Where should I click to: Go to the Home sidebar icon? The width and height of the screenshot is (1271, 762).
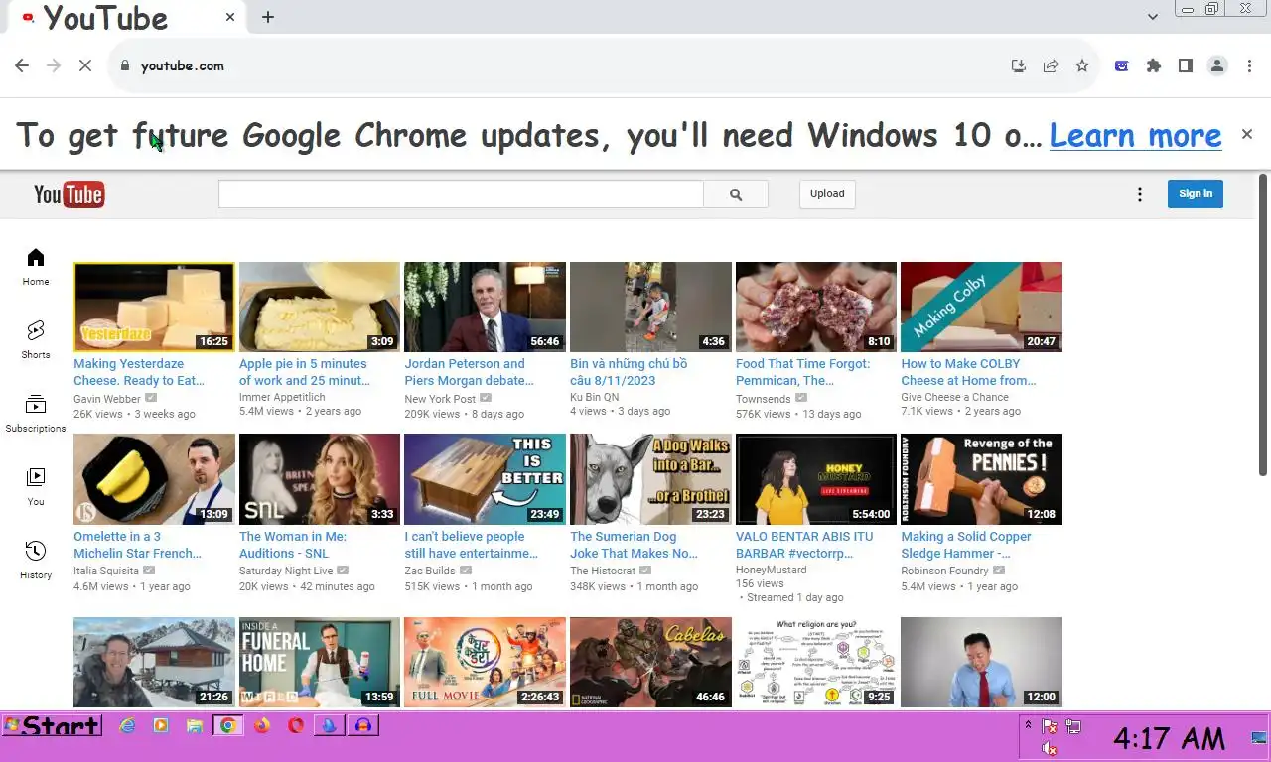[x=36, y=267]
